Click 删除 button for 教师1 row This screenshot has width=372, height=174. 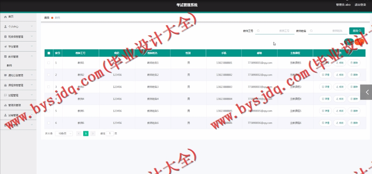[354, 63]
